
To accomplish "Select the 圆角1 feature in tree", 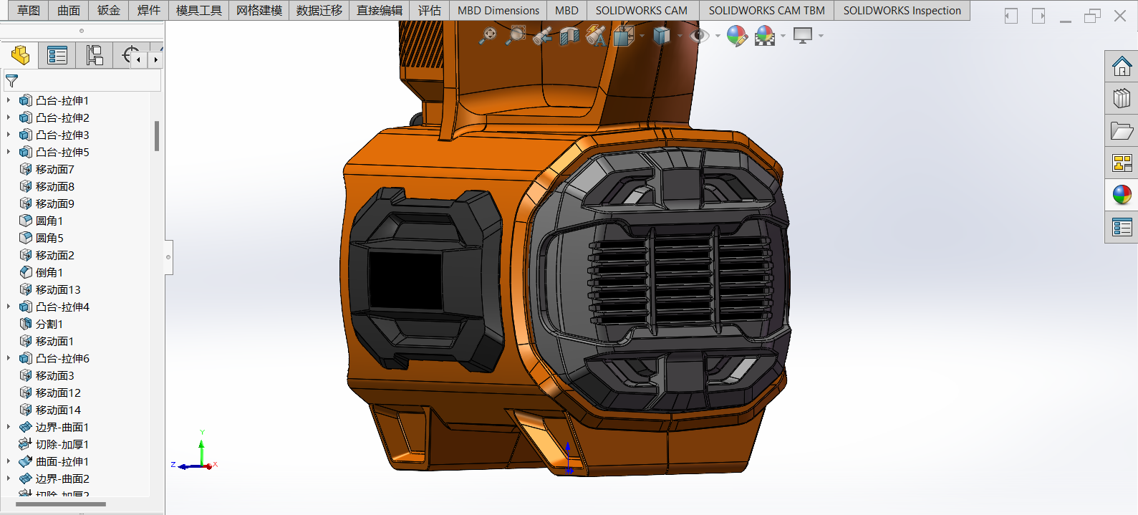I will [x=49, y=221].
